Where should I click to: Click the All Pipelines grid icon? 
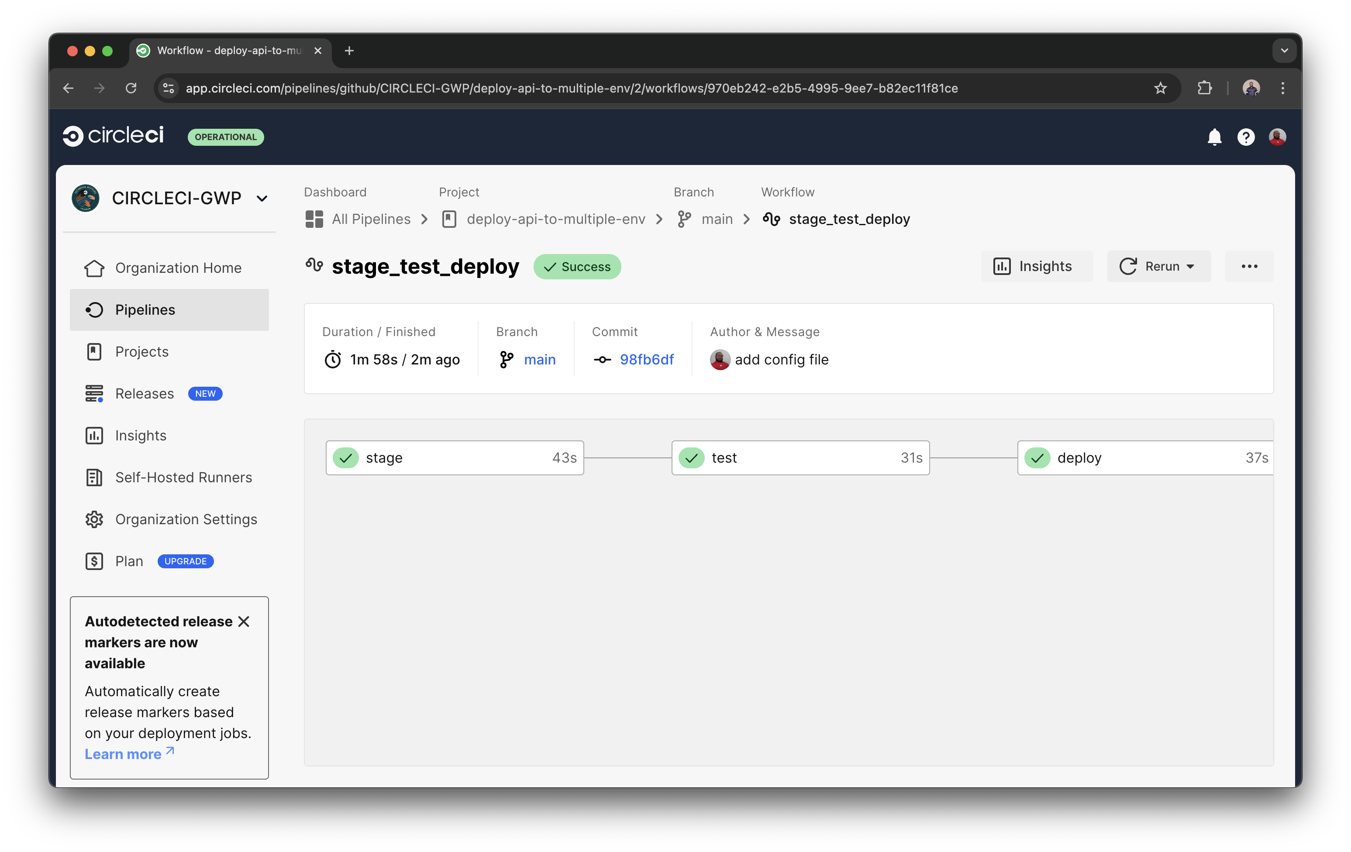coord(314,219)
